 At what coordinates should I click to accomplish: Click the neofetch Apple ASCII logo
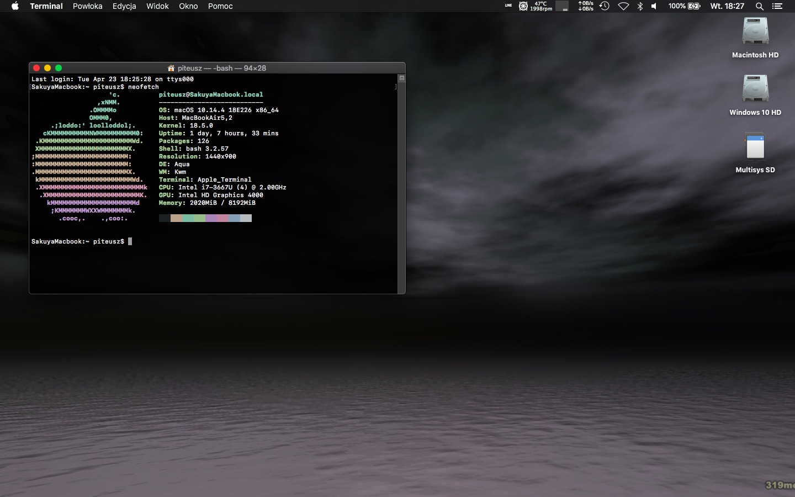(89, 156)
